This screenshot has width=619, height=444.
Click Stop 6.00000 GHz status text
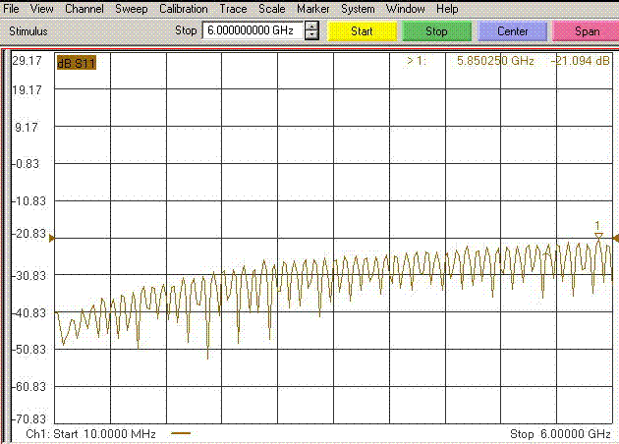tap(561, 434)
